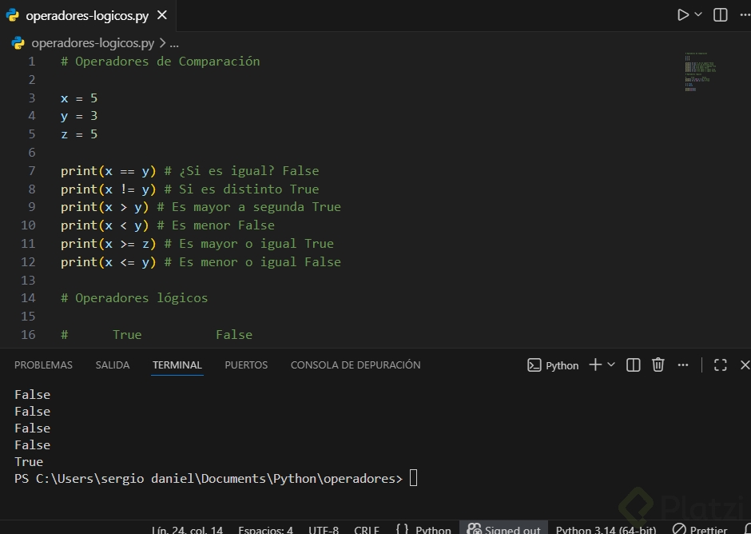Viewport: 751px width, 534px height.
Task: Click the print(x > y) statement
Action: pyautogui.click(x=105, y=207)
